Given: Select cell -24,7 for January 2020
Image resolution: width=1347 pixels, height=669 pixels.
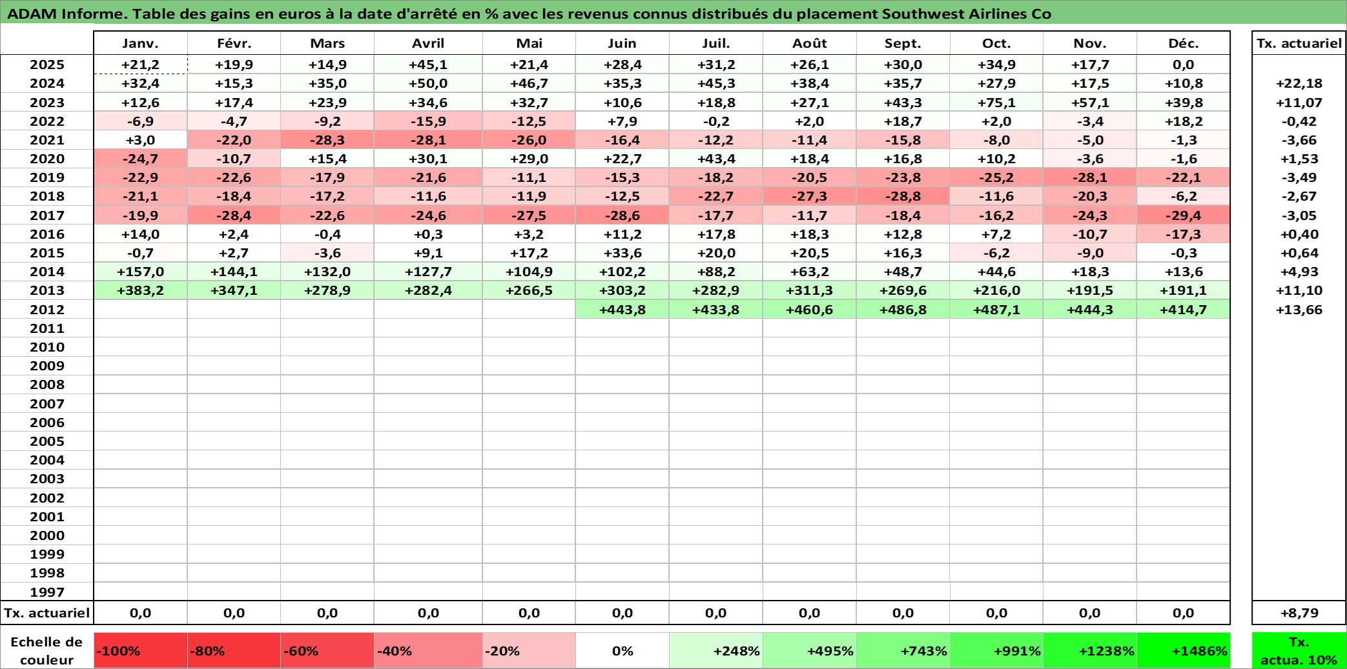Looking at the screenshot, I should tap(141, 159).
